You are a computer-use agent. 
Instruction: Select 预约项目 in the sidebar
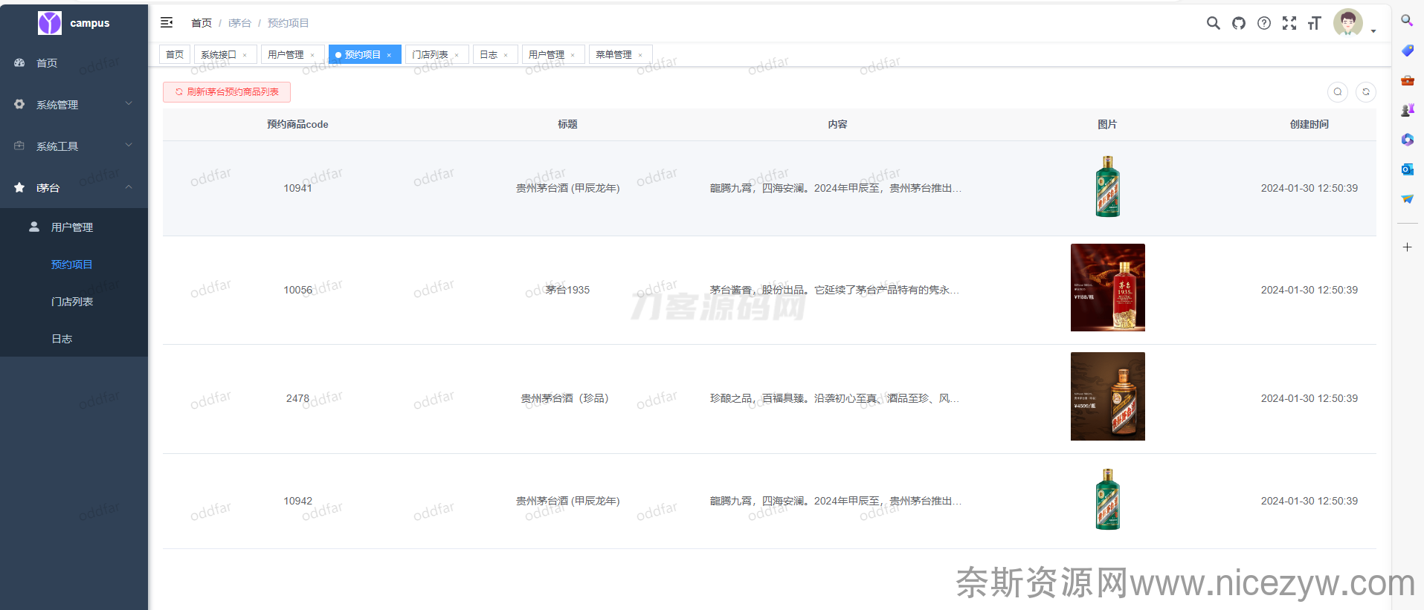tap(74, 265)
